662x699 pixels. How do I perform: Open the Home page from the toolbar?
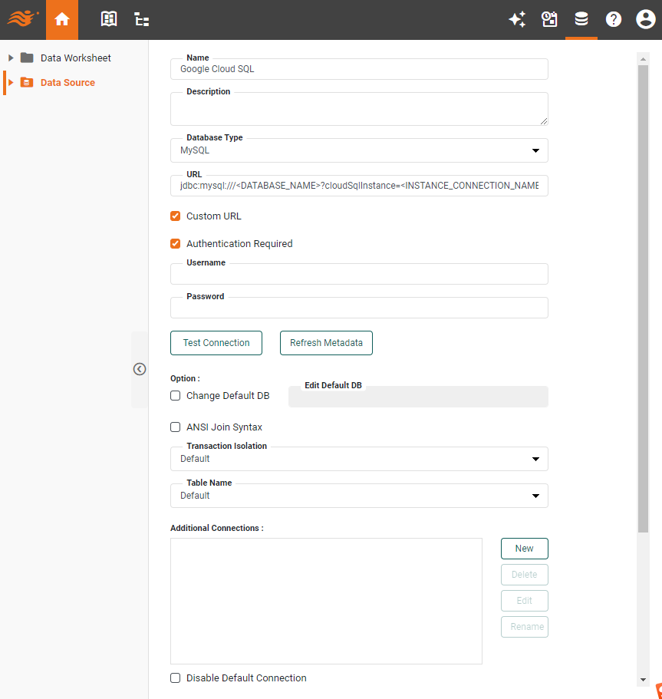pos(62,19)
